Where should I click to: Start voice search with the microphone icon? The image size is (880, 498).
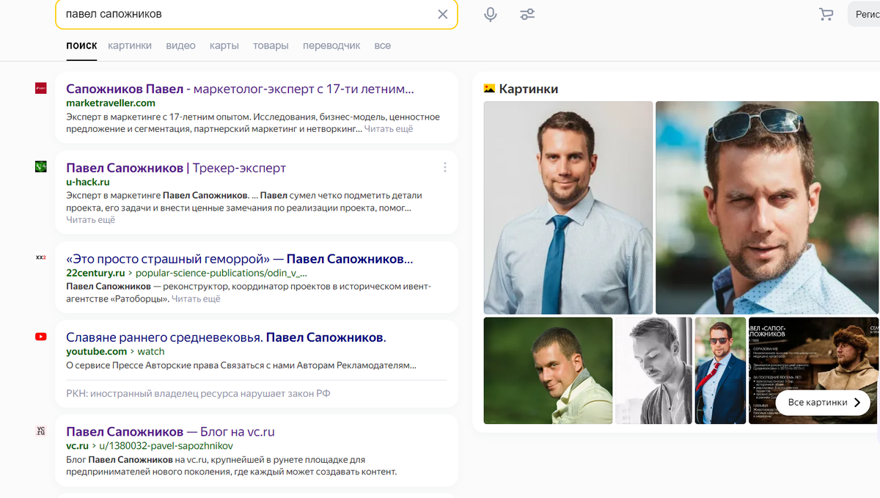(491, 14)
